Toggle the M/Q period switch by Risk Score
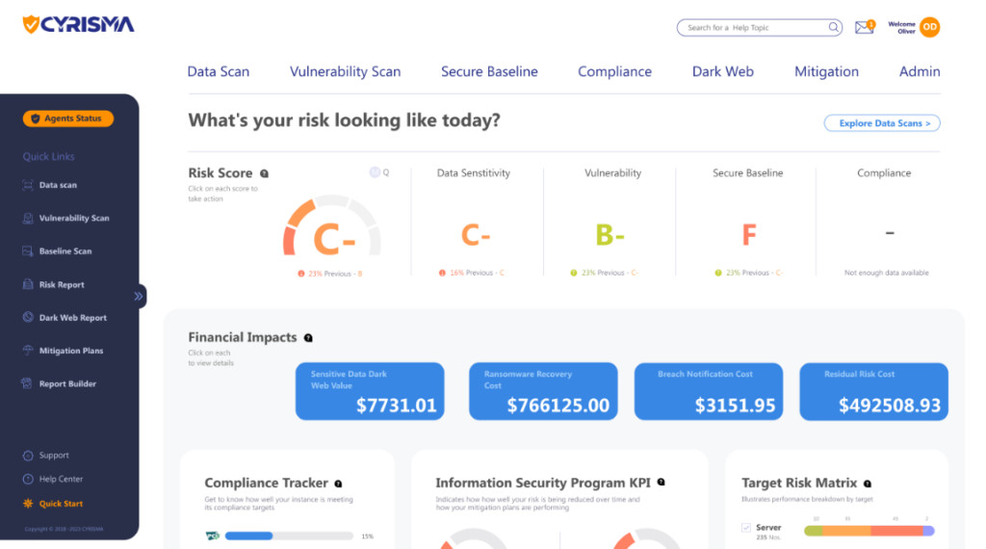The width and height of the screenshot is (986, 549). (x=378, y=172)
